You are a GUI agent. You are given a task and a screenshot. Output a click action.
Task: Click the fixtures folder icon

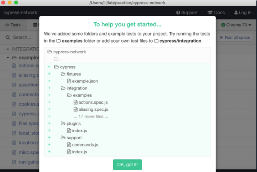click(63, 74)
